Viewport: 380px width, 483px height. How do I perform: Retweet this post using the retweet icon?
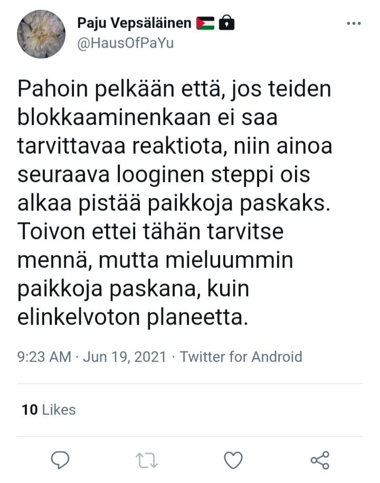pyautogui.click(x=146, y=460)
